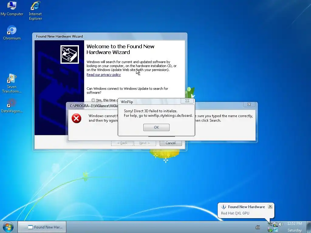Click the Start orb button
Screen dimensions: 311x233
(x=8, y=227)
